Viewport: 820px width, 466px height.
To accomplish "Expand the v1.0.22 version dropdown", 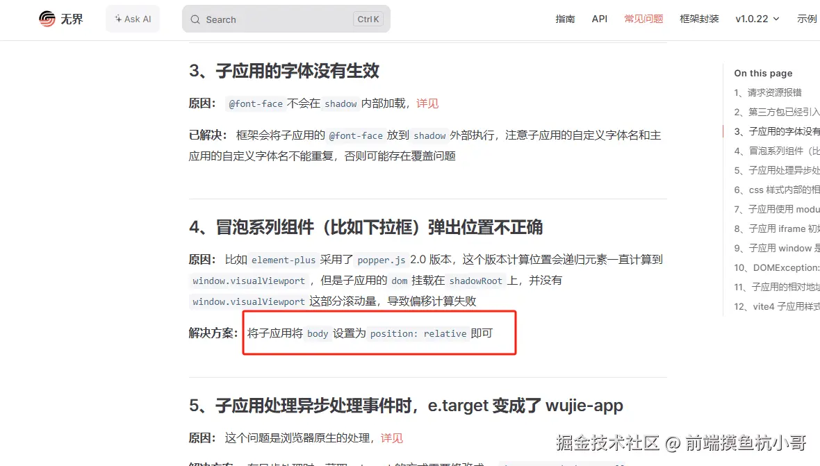I will [x=757, y=19].
